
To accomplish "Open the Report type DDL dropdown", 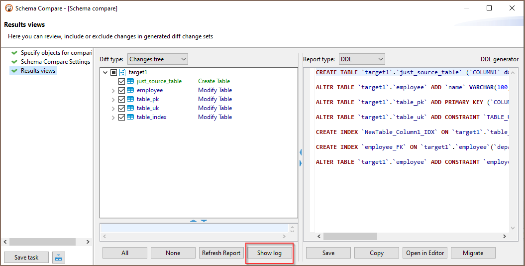I will click(362, 59).
